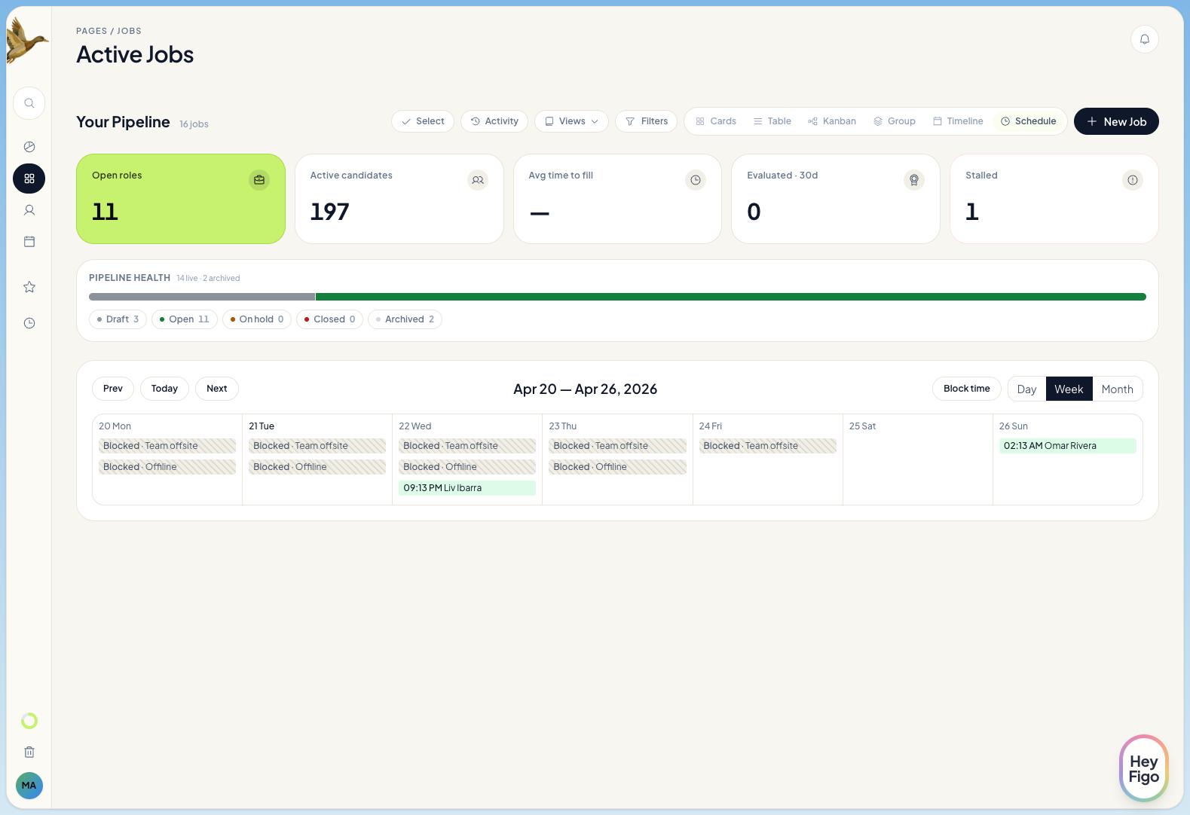1190x815 pixels.
Task: Click the notifications bell icon
Action: pos(1144,39)
